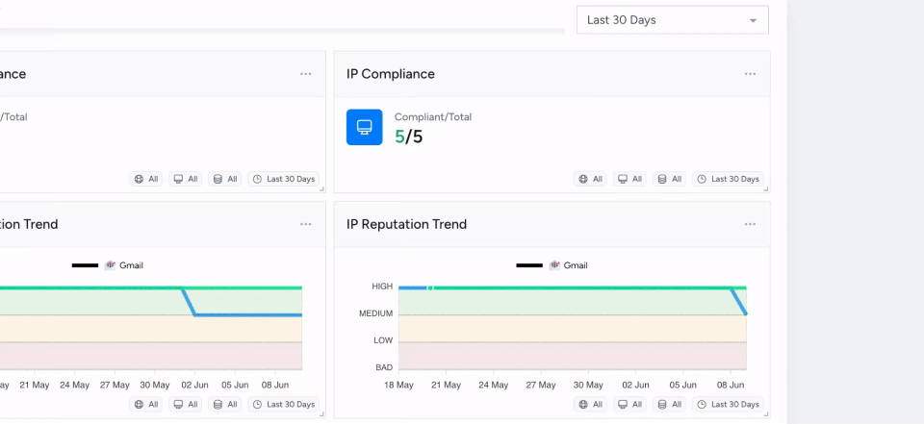Open the IP Compliance widget options menu

click(x=750, y=74)
